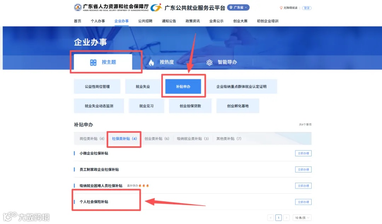Open 公共招聘 in the navigation bar
Image resolution: width=382 pixels, height=224 pixels.
point(145,21)
